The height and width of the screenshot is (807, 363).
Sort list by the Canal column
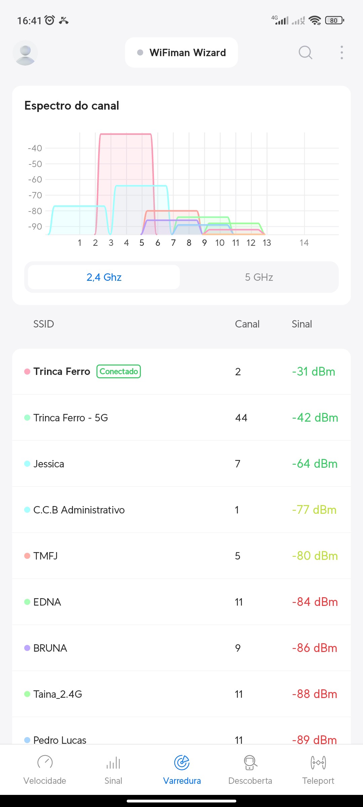pyautogui.click(x=247, y=324)
